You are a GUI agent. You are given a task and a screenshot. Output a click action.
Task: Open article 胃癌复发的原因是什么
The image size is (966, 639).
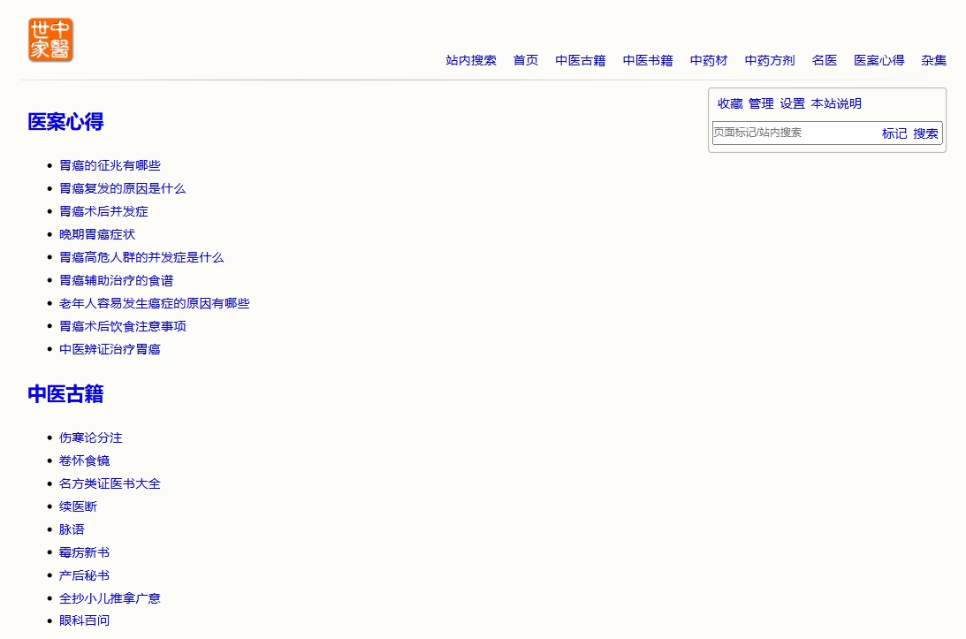[x=122, y=188]
